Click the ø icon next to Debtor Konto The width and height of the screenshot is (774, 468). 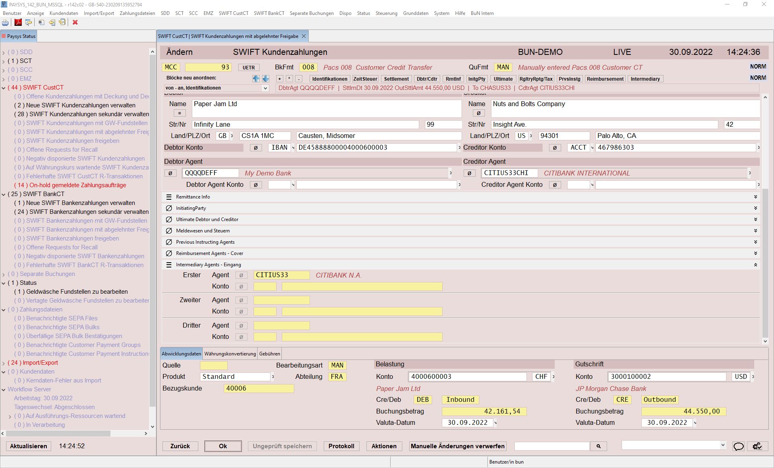(x=256, y=148)
